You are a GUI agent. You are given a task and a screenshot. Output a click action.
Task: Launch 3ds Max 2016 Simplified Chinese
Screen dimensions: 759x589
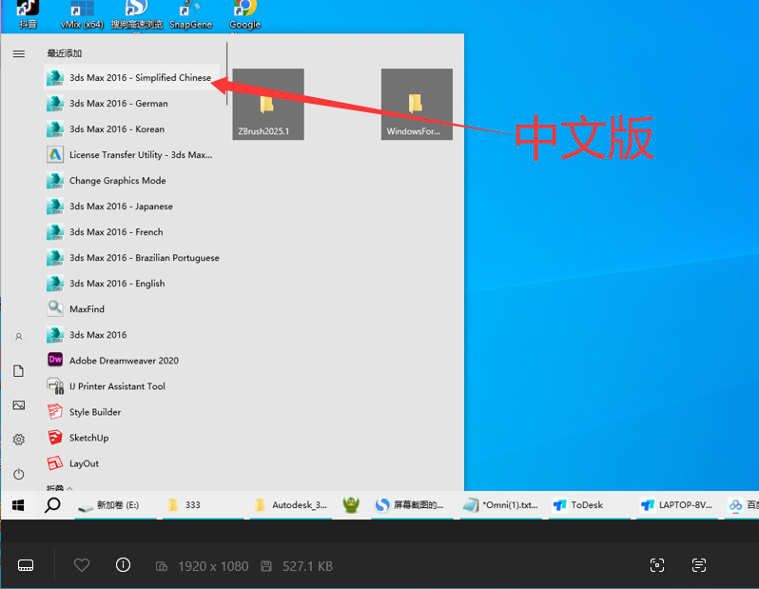(x=139, y=78)
